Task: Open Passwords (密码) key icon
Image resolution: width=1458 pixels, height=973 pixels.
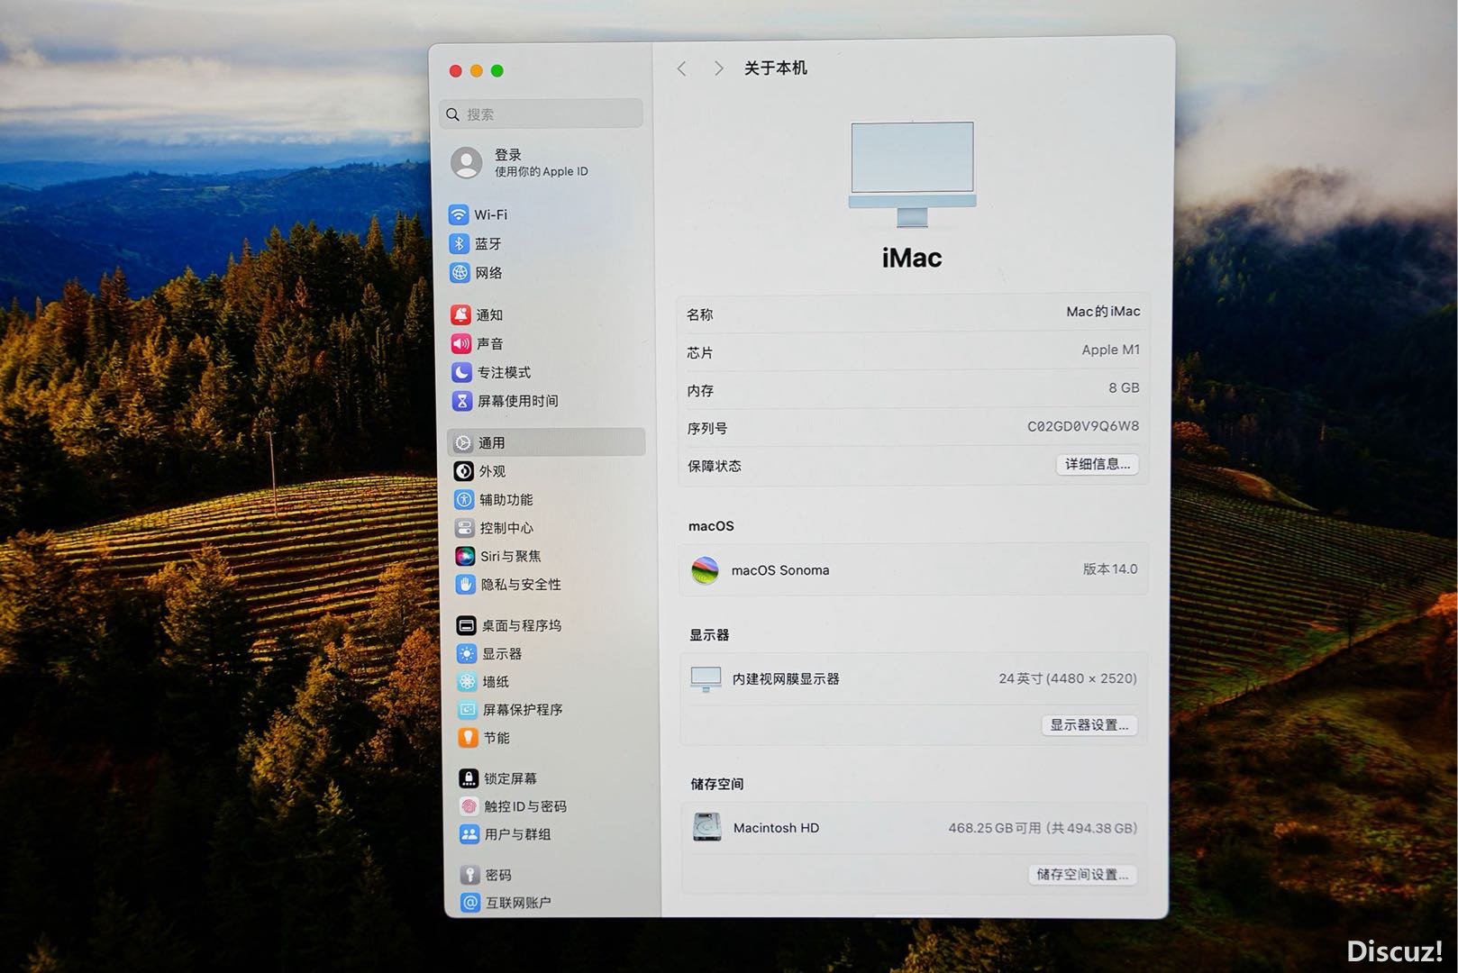Action: pos(469,874)
